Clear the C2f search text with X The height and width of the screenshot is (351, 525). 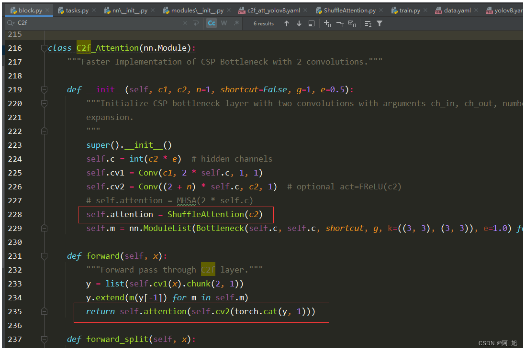click(185, 23)
